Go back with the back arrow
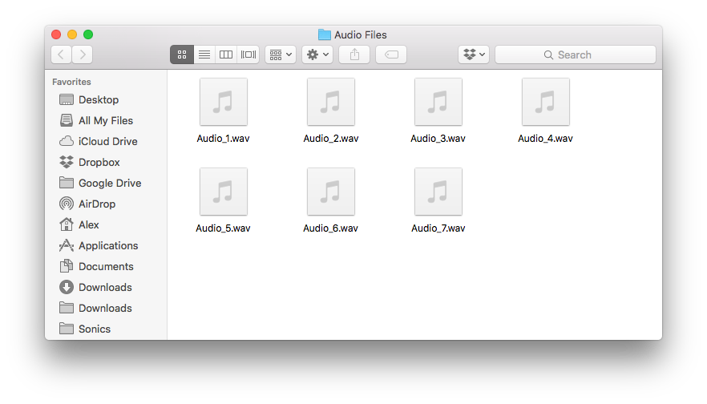Image resolution: width=707 pixels, height=404 pixels. 61,55
